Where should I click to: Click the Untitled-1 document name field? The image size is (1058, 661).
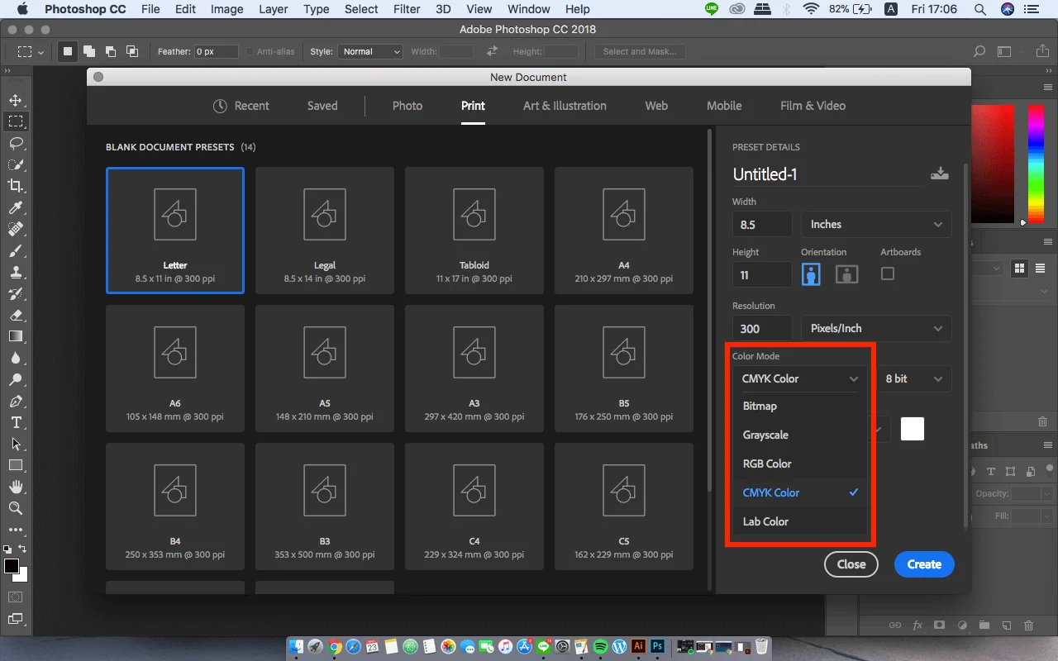pos(827,174)
